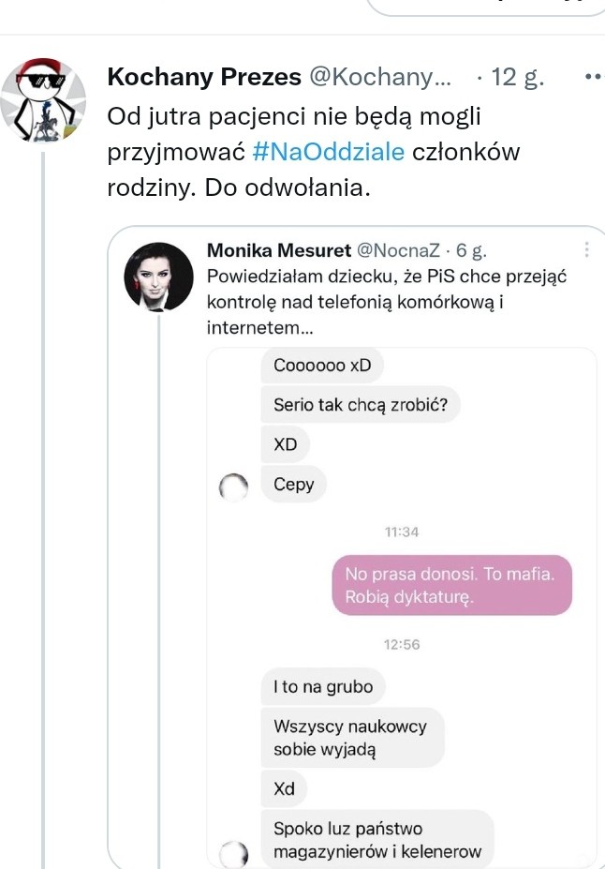Click the partly visible button at top
Viewport: 605px width, 869px height.
tap(485, 7)
